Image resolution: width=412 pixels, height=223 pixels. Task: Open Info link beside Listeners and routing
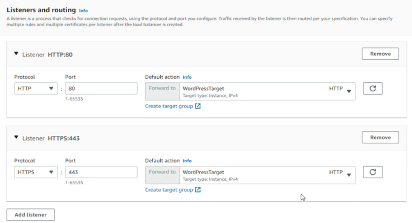(x=83, y=11)
